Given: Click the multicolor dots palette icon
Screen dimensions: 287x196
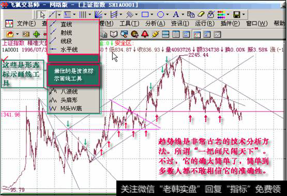Looking at the screenshot, I should 221,14.
